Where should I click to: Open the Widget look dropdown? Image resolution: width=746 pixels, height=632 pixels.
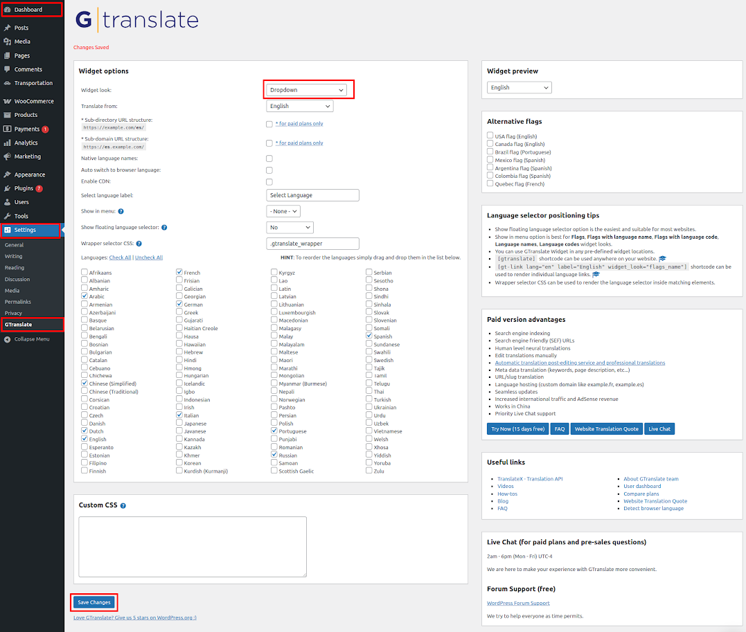(x=307, y=90)
